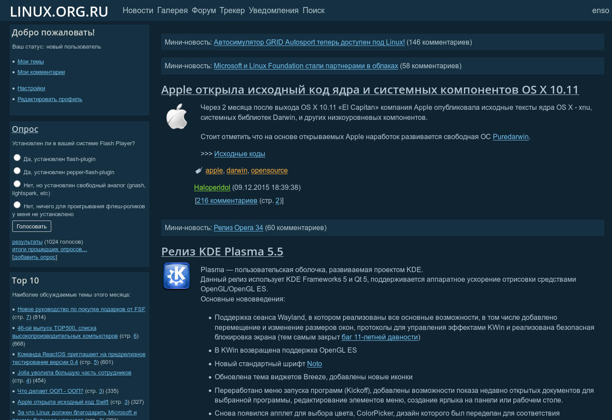Open the Опрос heading link
The height and width of the screenshot is (420, 612).
pyautogui.click(x=25, y=129)
